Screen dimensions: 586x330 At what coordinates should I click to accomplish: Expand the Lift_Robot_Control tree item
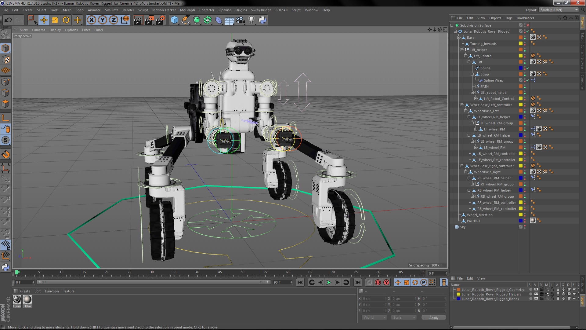point(476,99)
